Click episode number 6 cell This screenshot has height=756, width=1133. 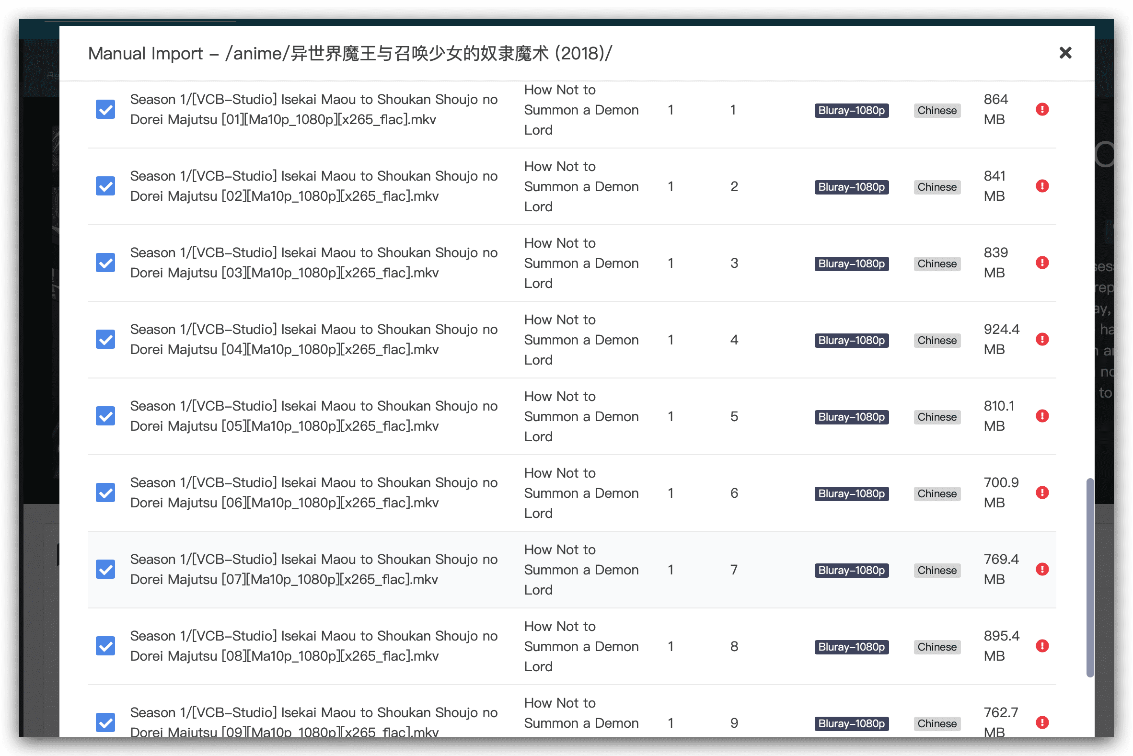734,493
